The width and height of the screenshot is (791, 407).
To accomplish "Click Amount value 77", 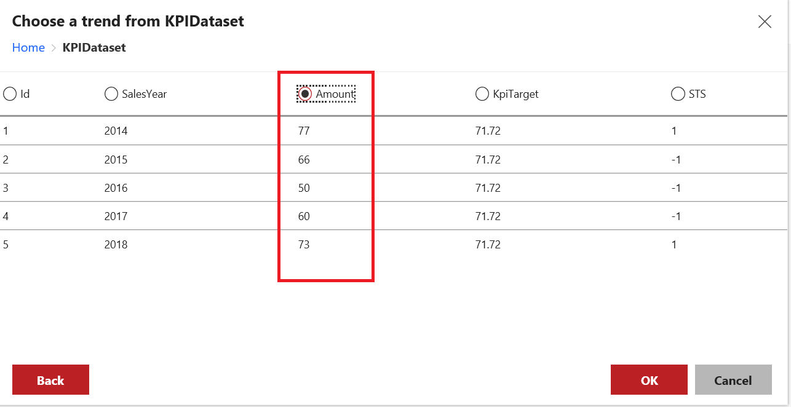I will click(303, 131).
